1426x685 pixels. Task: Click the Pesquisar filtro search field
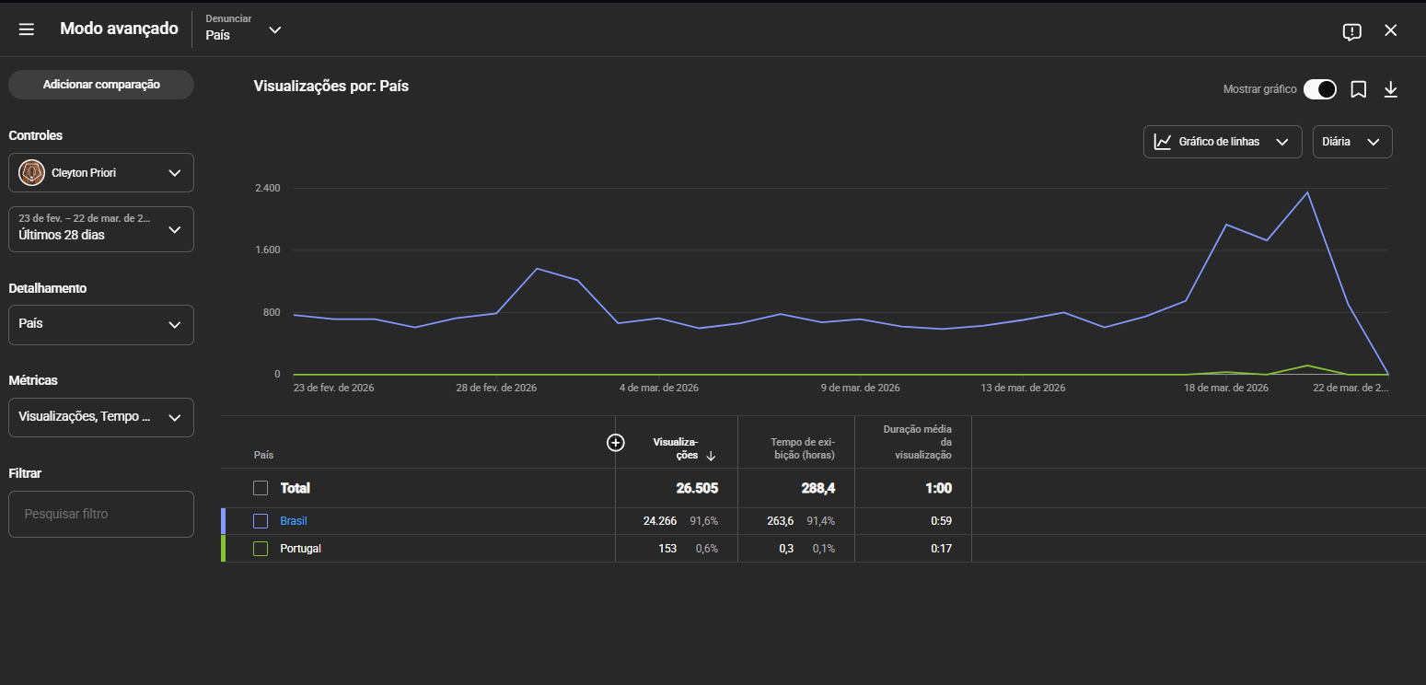[101, 514]
